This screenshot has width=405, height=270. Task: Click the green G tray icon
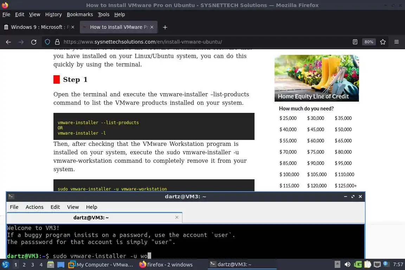click(x=358, y=264)
